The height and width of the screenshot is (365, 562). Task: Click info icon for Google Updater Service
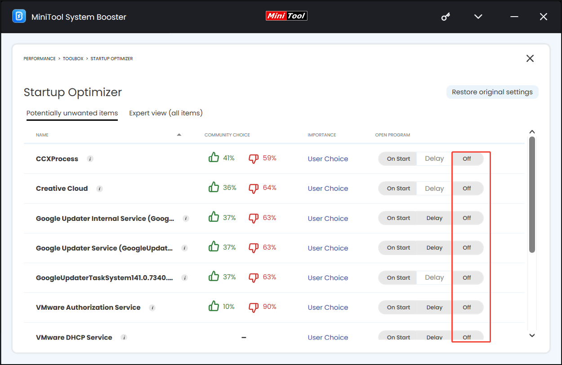click(x=184, y=248)
